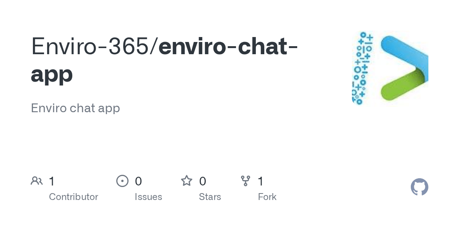Click the fork count number 1
The height and width of the screenshot is (229, 459).
click(260, 181)
